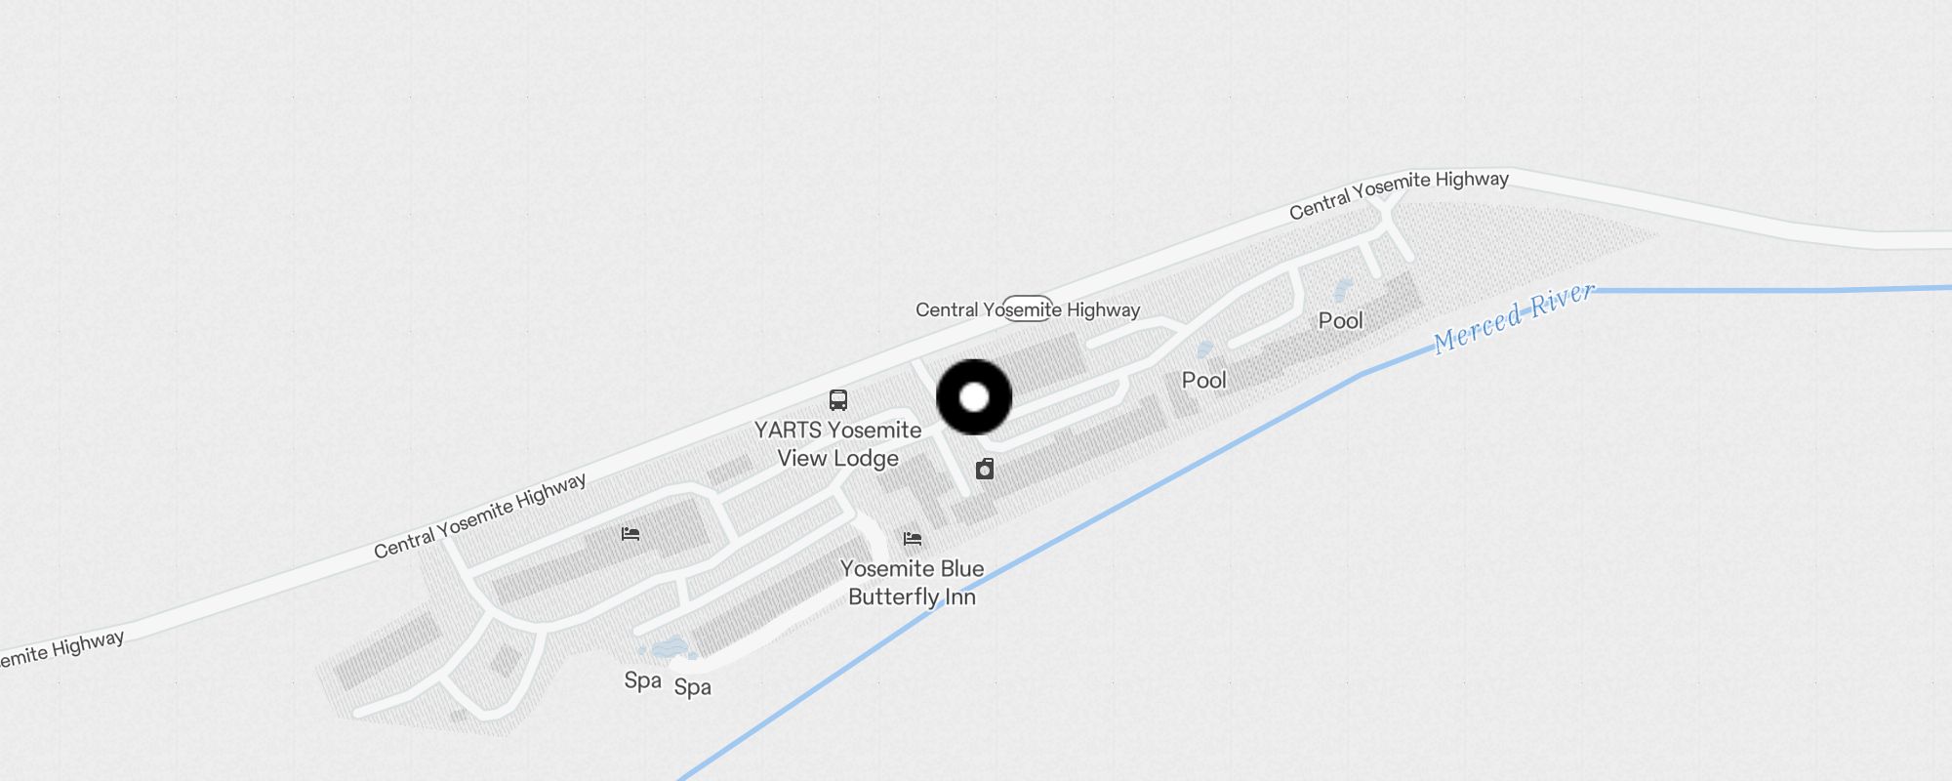Click the left Spa label
1952x781 pixels.
click(643, 680)
